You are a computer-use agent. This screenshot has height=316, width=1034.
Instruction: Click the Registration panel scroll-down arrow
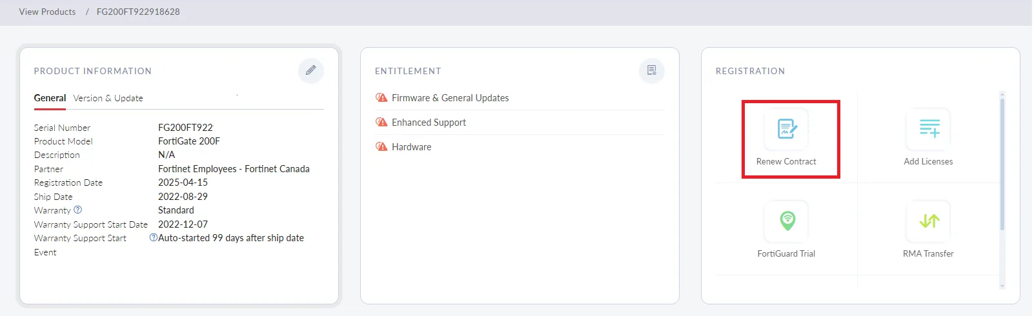(1002, 286)
